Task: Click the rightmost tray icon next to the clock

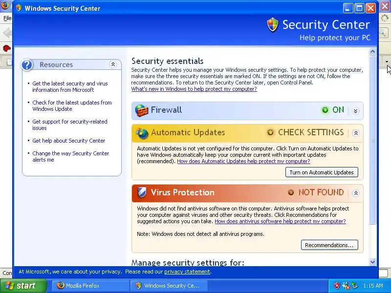Action: point(354,286)
